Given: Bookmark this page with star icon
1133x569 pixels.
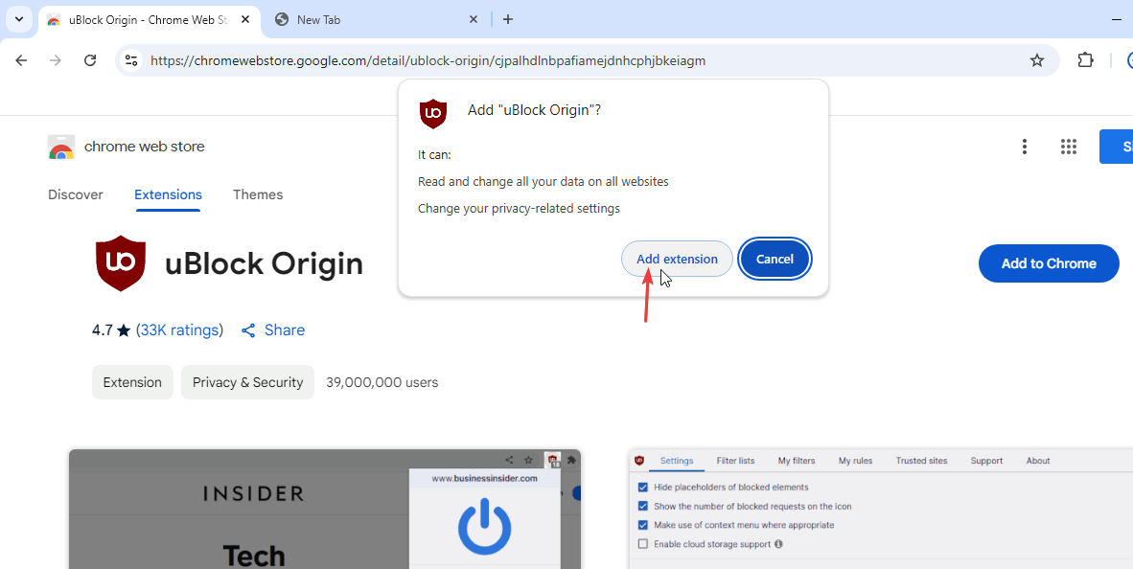Looking at the screenshot, I should (1036, 60).
